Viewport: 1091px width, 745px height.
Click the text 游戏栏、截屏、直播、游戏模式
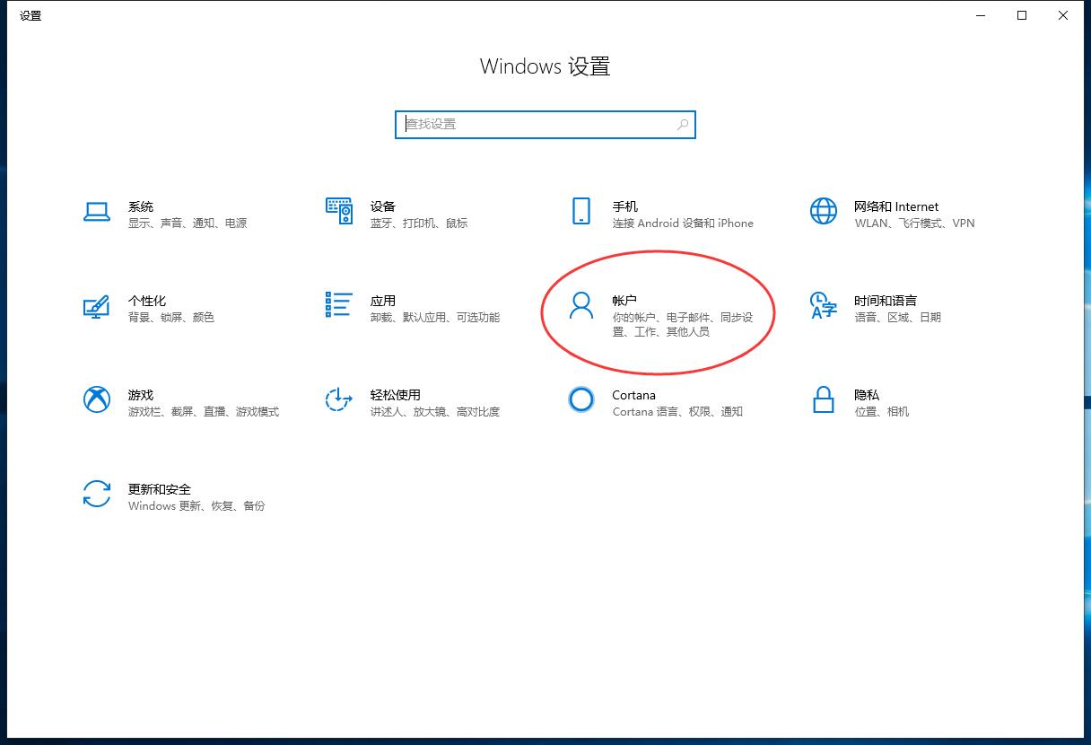[x=204, y=412]
